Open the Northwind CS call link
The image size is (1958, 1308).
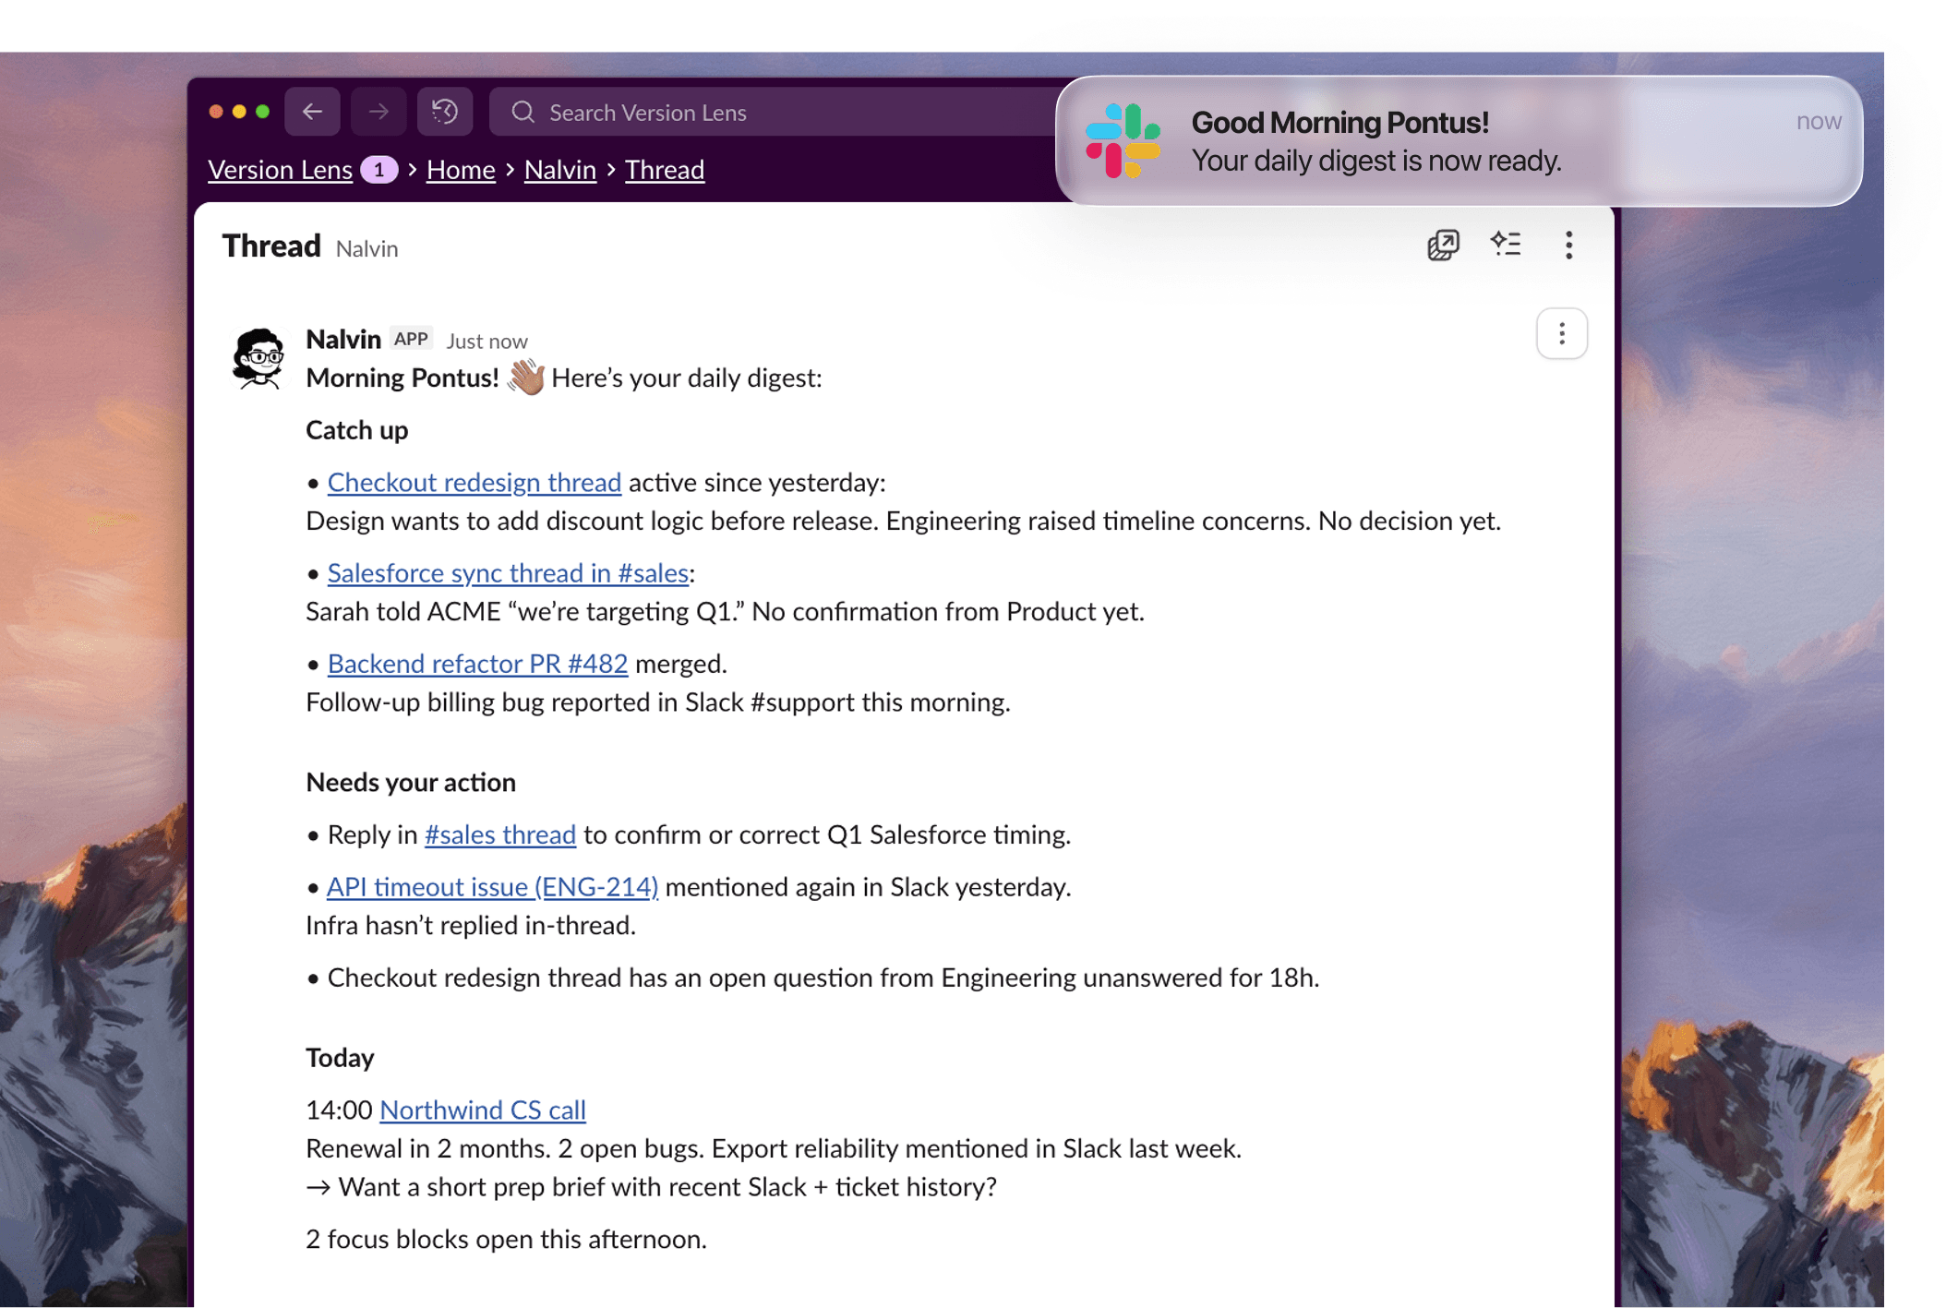482,1110
